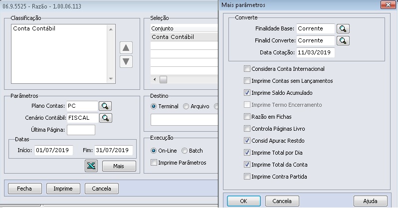
Task: Click the Mais button
Action: point(119,166)
